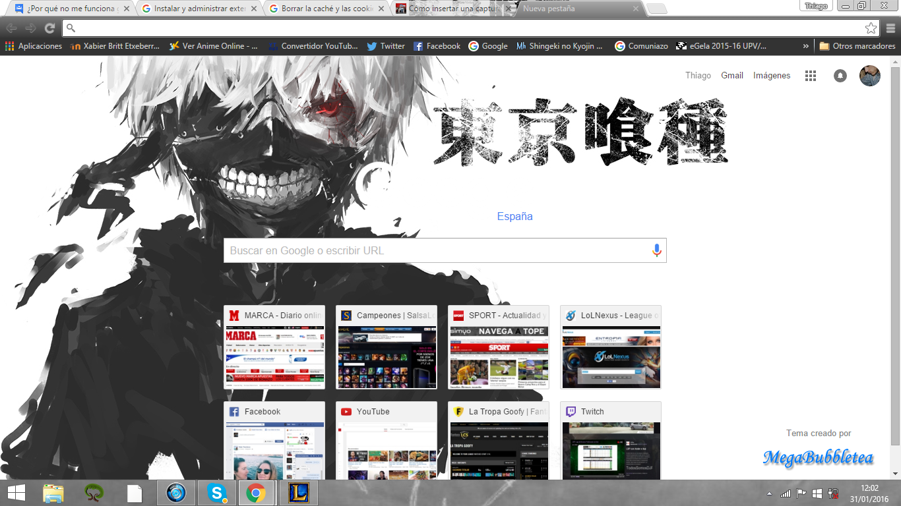The width and height of the screenshot is (901, 506).
Task: Open the network signal tray icon
Action: point(785,493)
